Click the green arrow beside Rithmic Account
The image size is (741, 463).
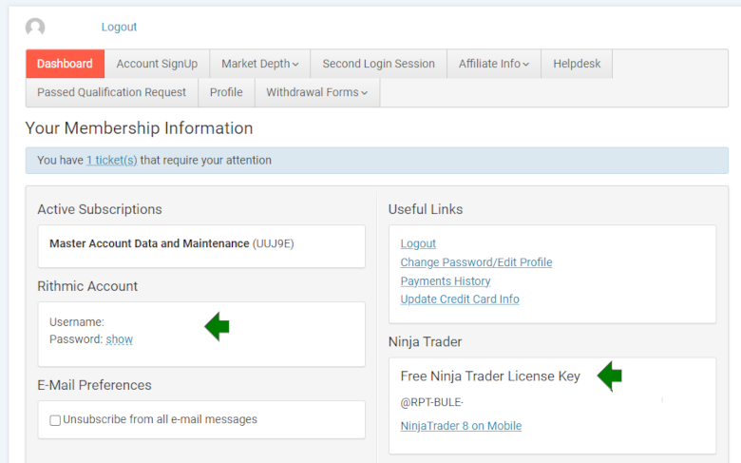pos(218,326)
